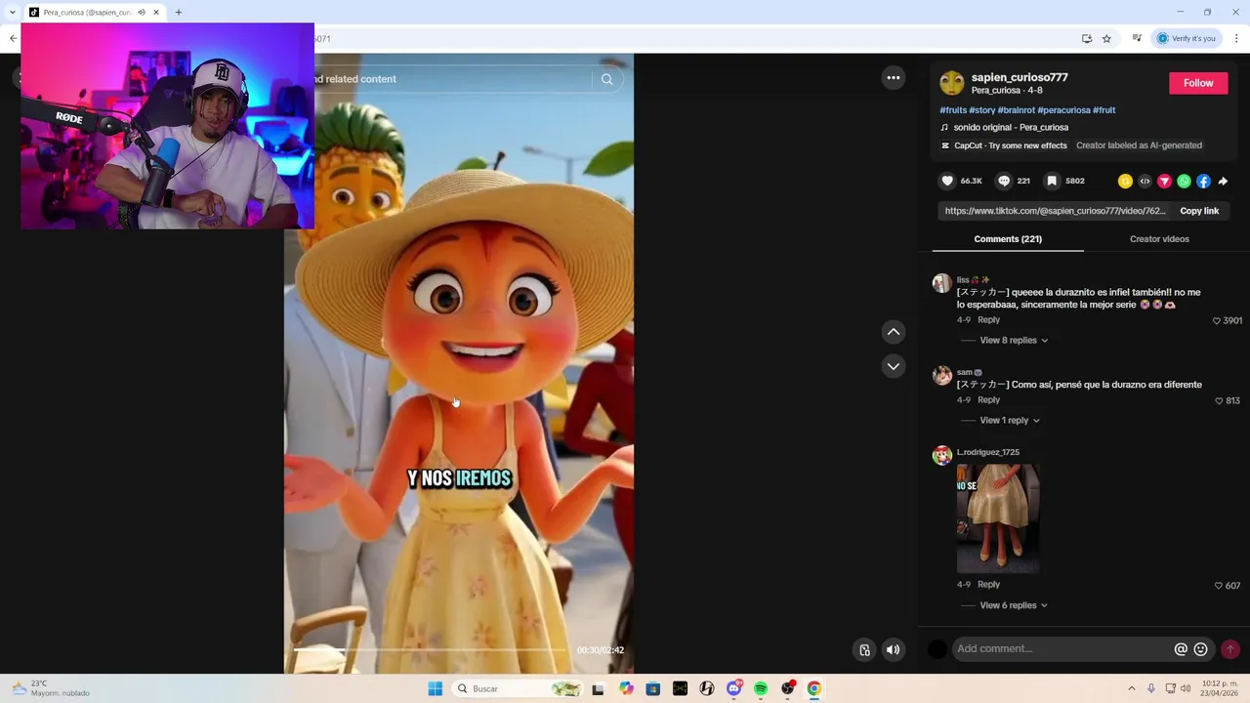This screenshot has width=1250, height=703.
Task: Toggle auto-scroll icon beside the volume button
Action: [x=864, y=649]
